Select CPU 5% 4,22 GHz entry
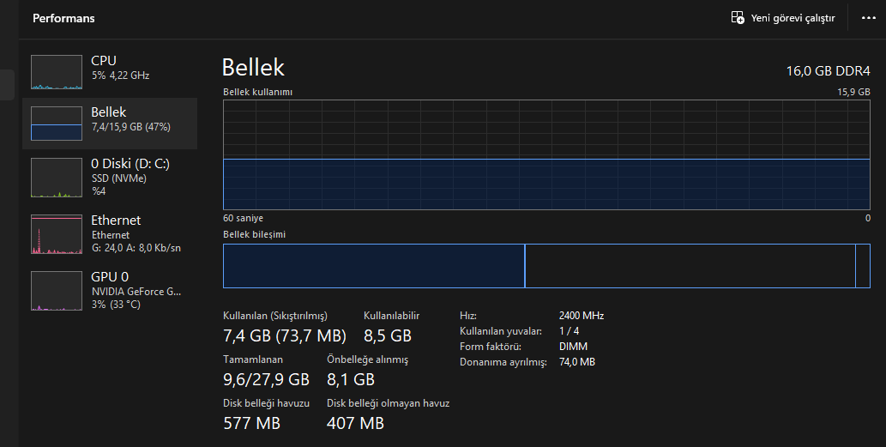The width and height of the screenshot is (886, 447). [x=110, y=72]
